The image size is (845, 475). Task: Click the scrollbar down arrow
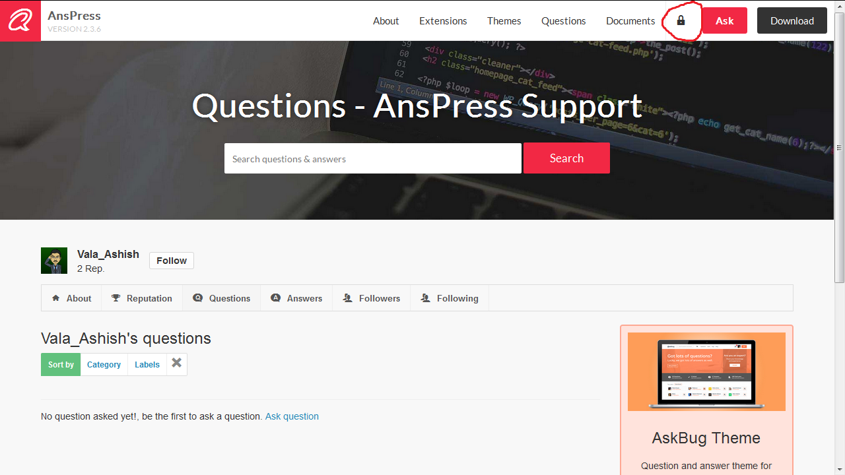click(x=840, y=469)
